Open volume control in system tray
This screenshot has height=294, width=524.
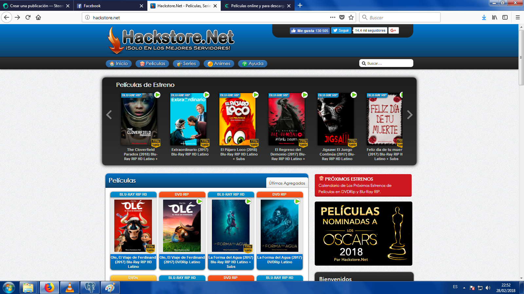point(488,288)
